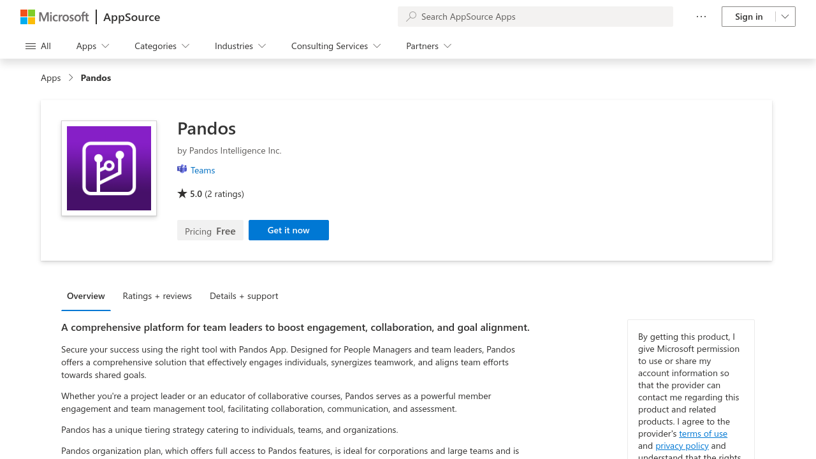Open the AppSource home link
Image resolution: width=816 pixels, height=459 pixels.
pyautogui.click(x=131, y=17)
